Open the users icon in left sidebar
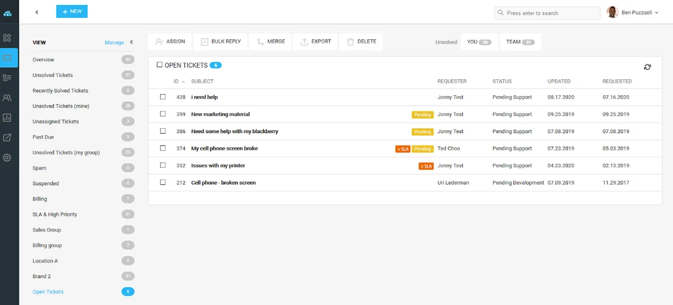 [x=7, y=98]
